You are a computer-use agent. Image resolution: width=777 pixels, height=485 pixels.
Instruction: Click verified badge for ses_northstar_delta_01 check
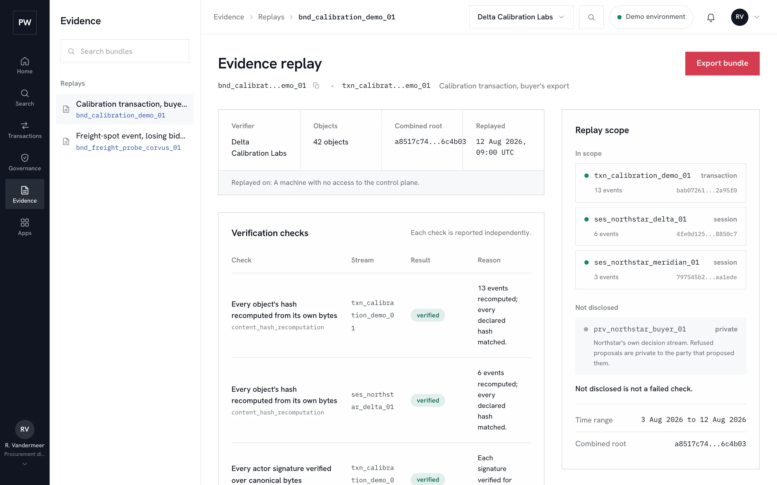pyautogui.click(x=428, y=400)
